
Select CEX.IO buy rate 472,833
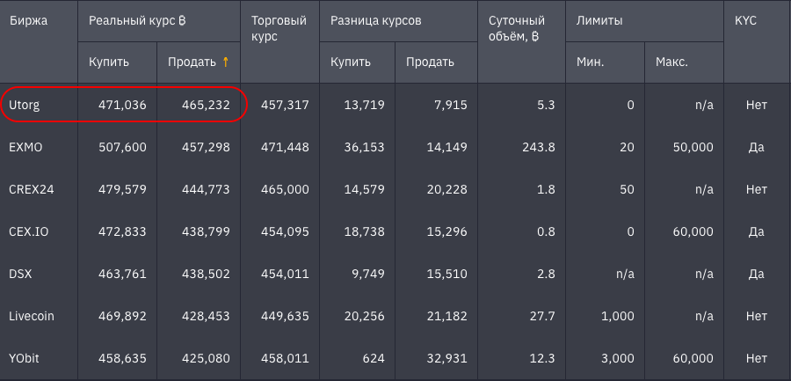(x=123, y=231)
